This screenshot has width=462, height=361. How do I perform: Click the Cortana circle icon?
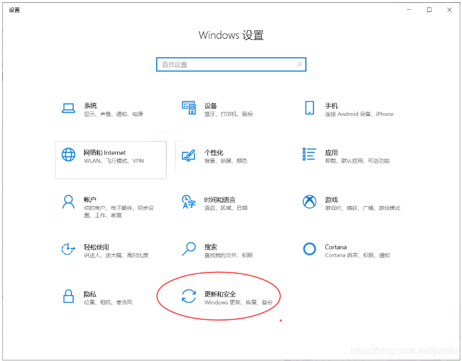[x=309, y=249]
